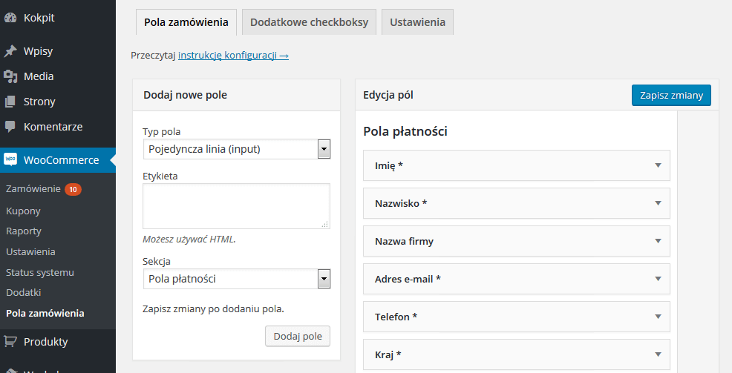Click into the Etykieta text area
Image resolution: width=732 pixels, height=373 pixels.
[236, 206]
